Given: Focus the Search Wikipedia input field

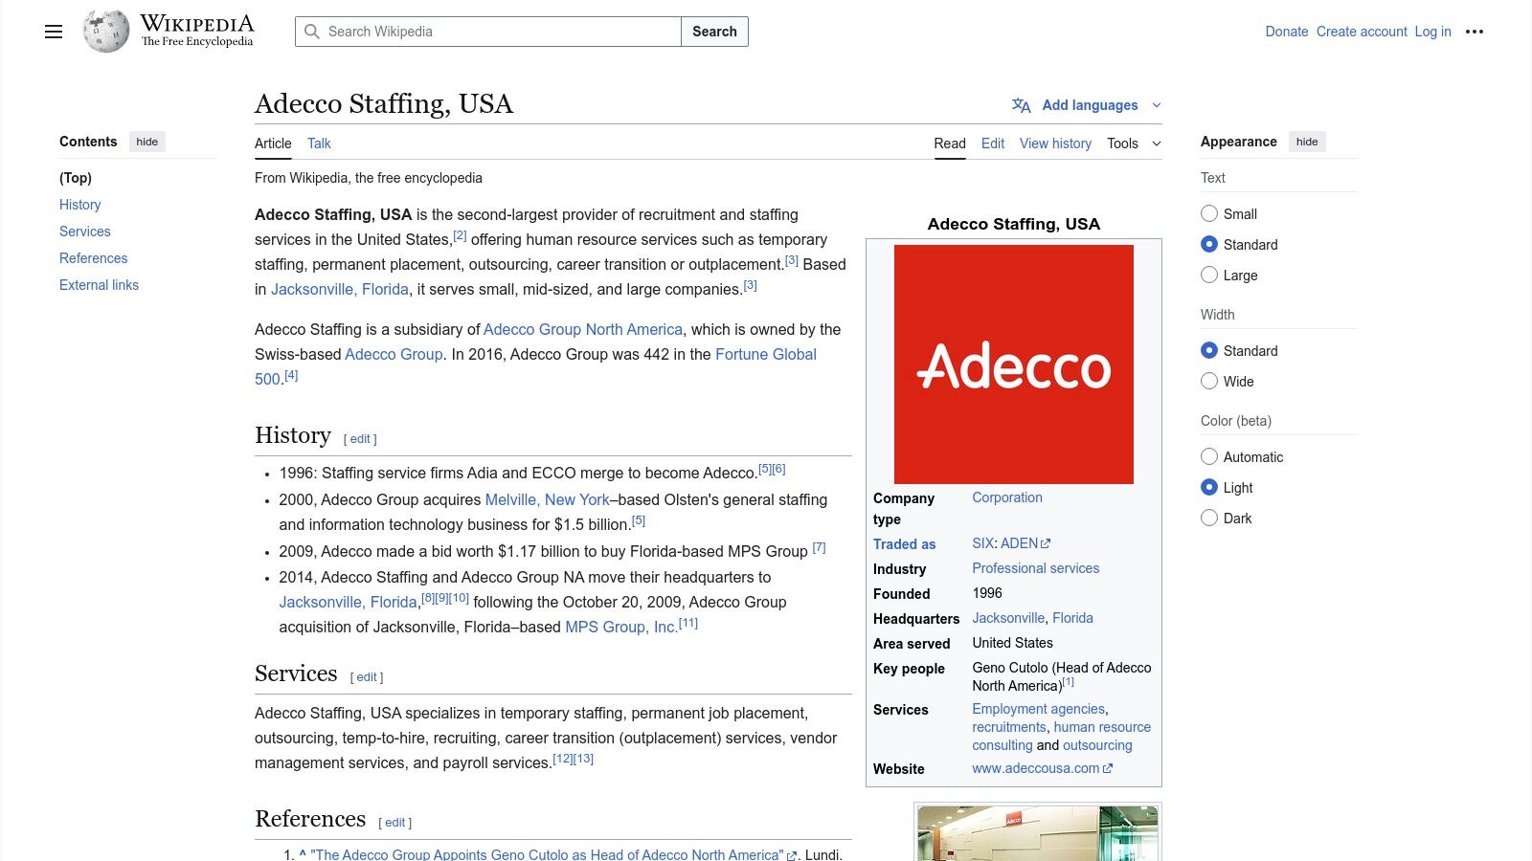Looking at the screenshot, I should tap(488, 32).
